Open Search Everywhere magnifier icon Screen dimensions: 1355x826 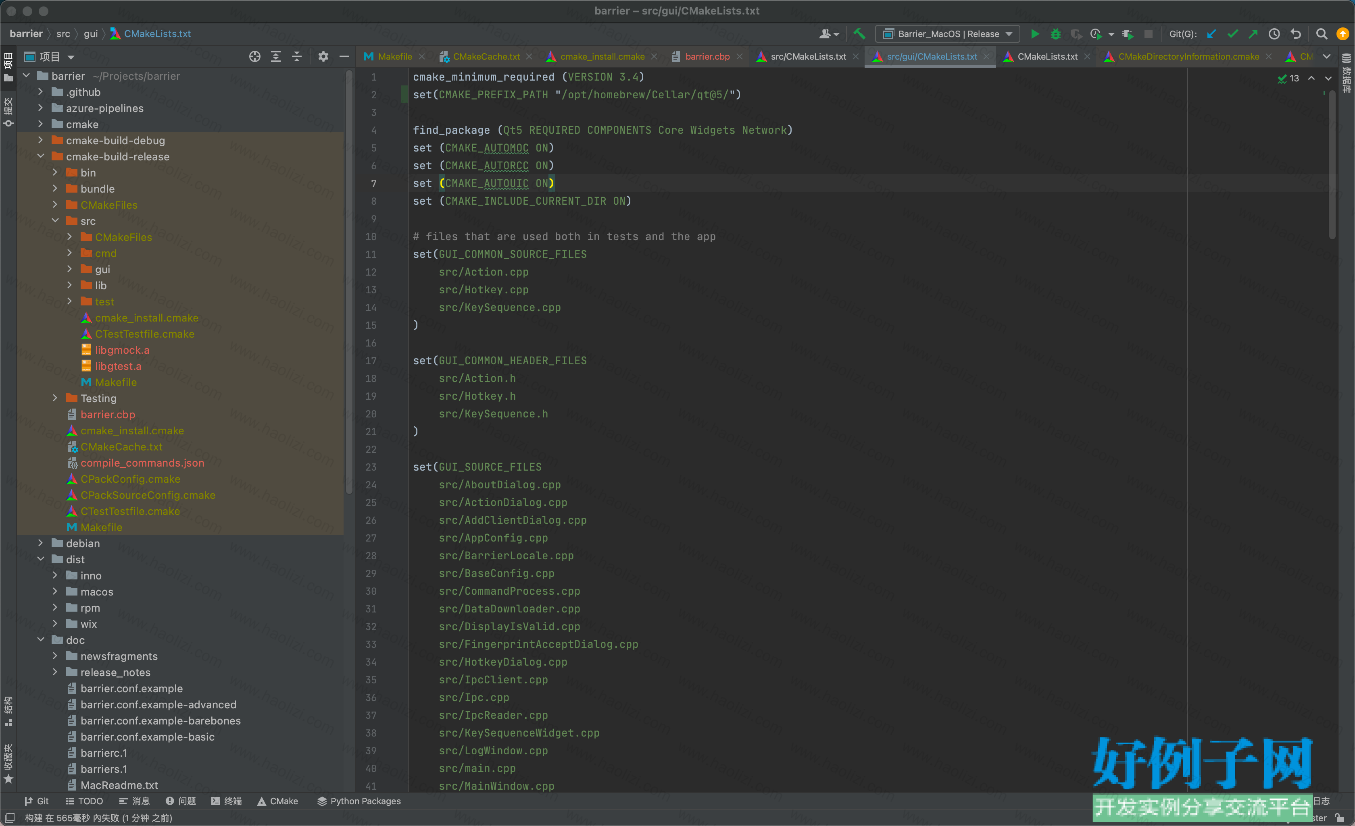tap(1322, 34)
